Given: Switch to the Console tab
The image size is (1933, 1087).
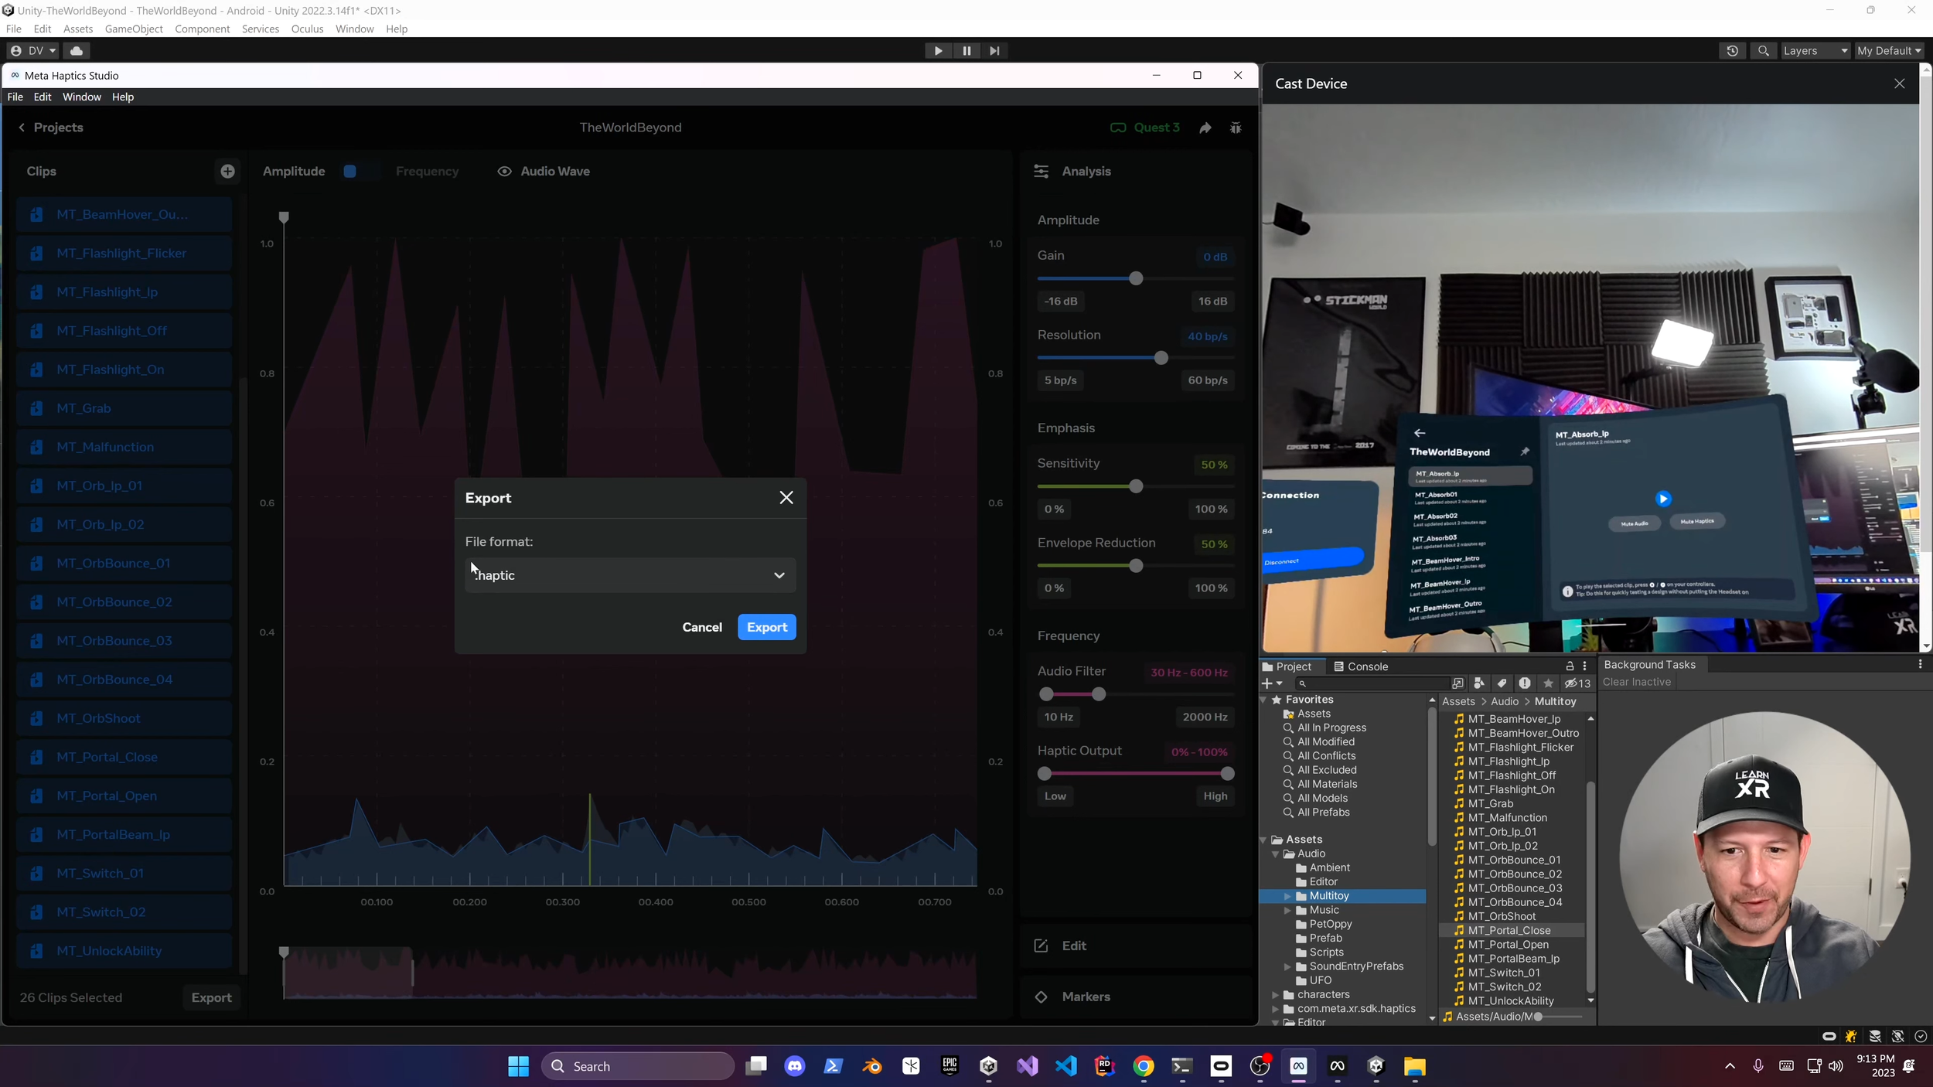Looking at the screenshot, I should click(1360, 666).
